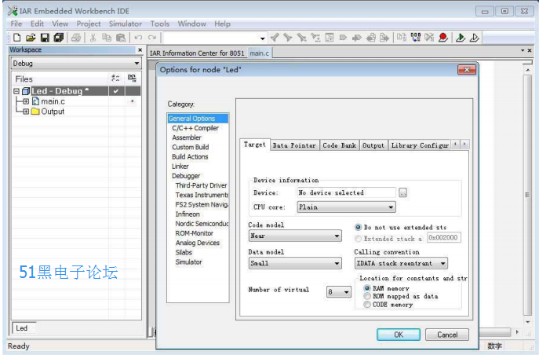Toggle breakpoint red dot icon

pos(443,38)
